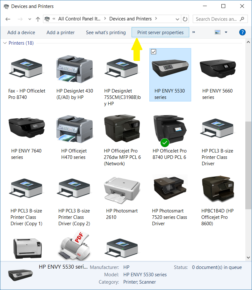Select the HP PCL3 B-size Printer Class Driver icon
This screenshot has width=252, height=290.
pyautogui.click(x=217, y=128)
